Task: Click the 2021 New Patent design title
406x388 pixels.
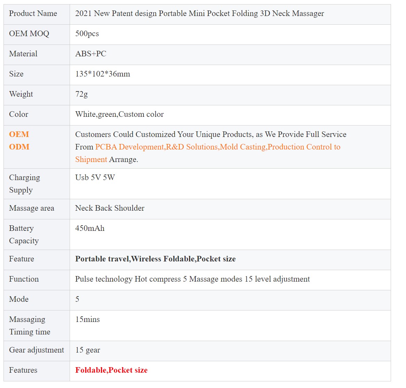Action: click(x=200, y=14)
